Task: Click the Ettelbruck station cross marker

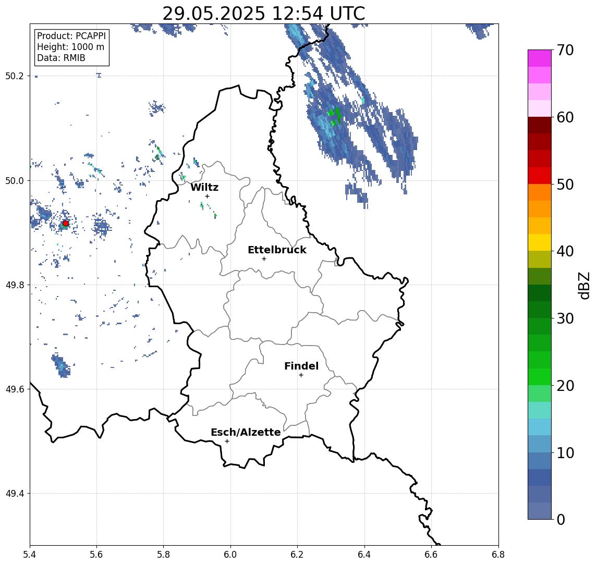Action: (264, 259)
